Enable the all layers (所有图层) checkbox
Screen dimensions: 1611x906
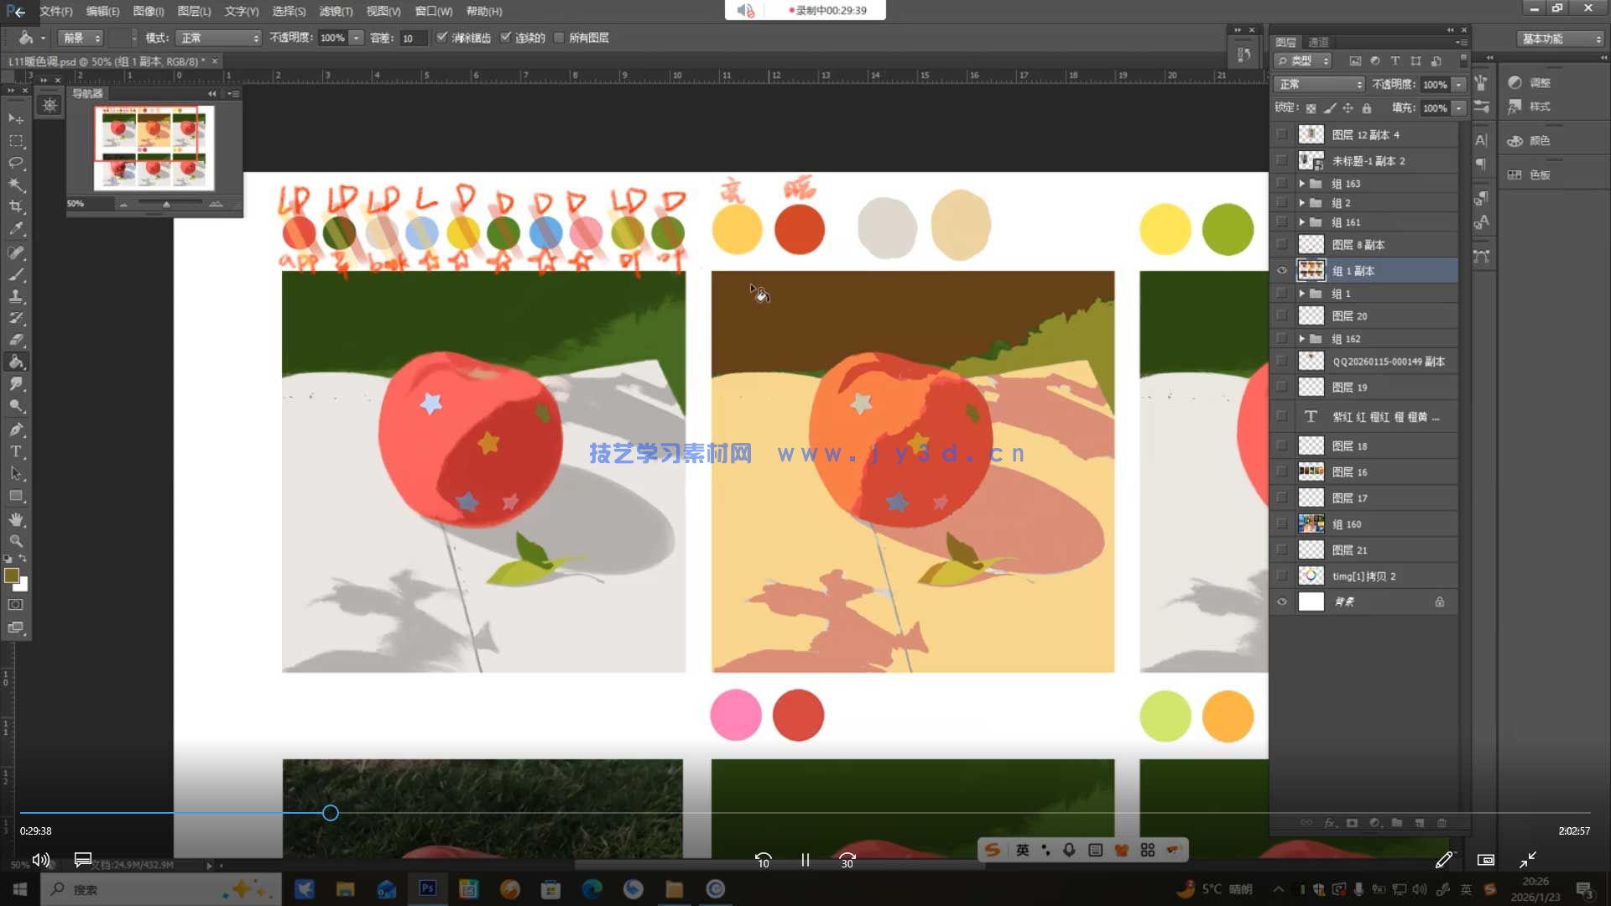tap(560, 38)
